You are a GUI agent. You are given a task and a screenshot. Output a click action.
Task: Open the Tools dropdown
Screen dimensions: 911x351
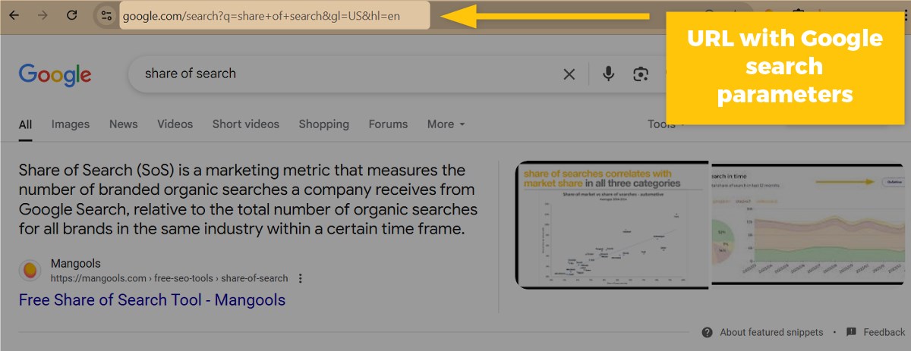[666, 124]
